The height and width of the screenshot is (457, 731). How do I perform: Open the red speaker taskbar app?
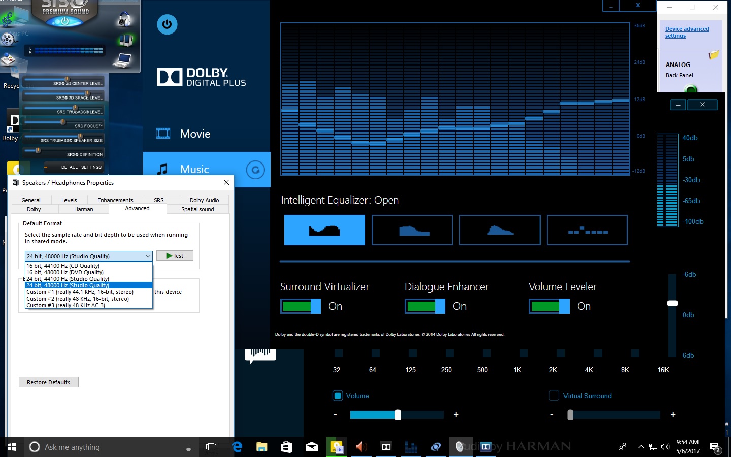pyautogui.click(x=361, y=447)
